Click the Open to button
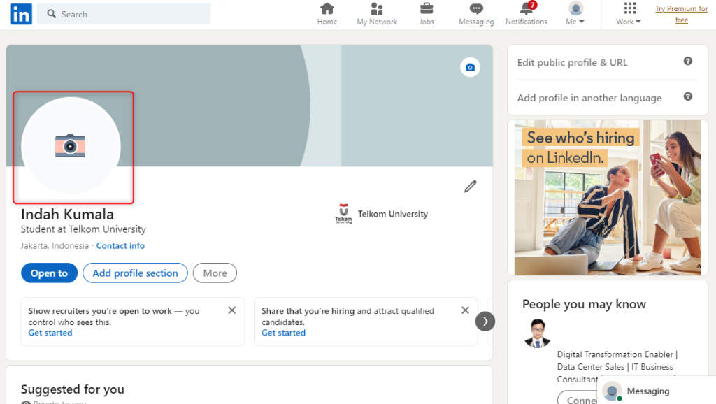716x404 pixels. pyautogui.click(x=50, y=273)
